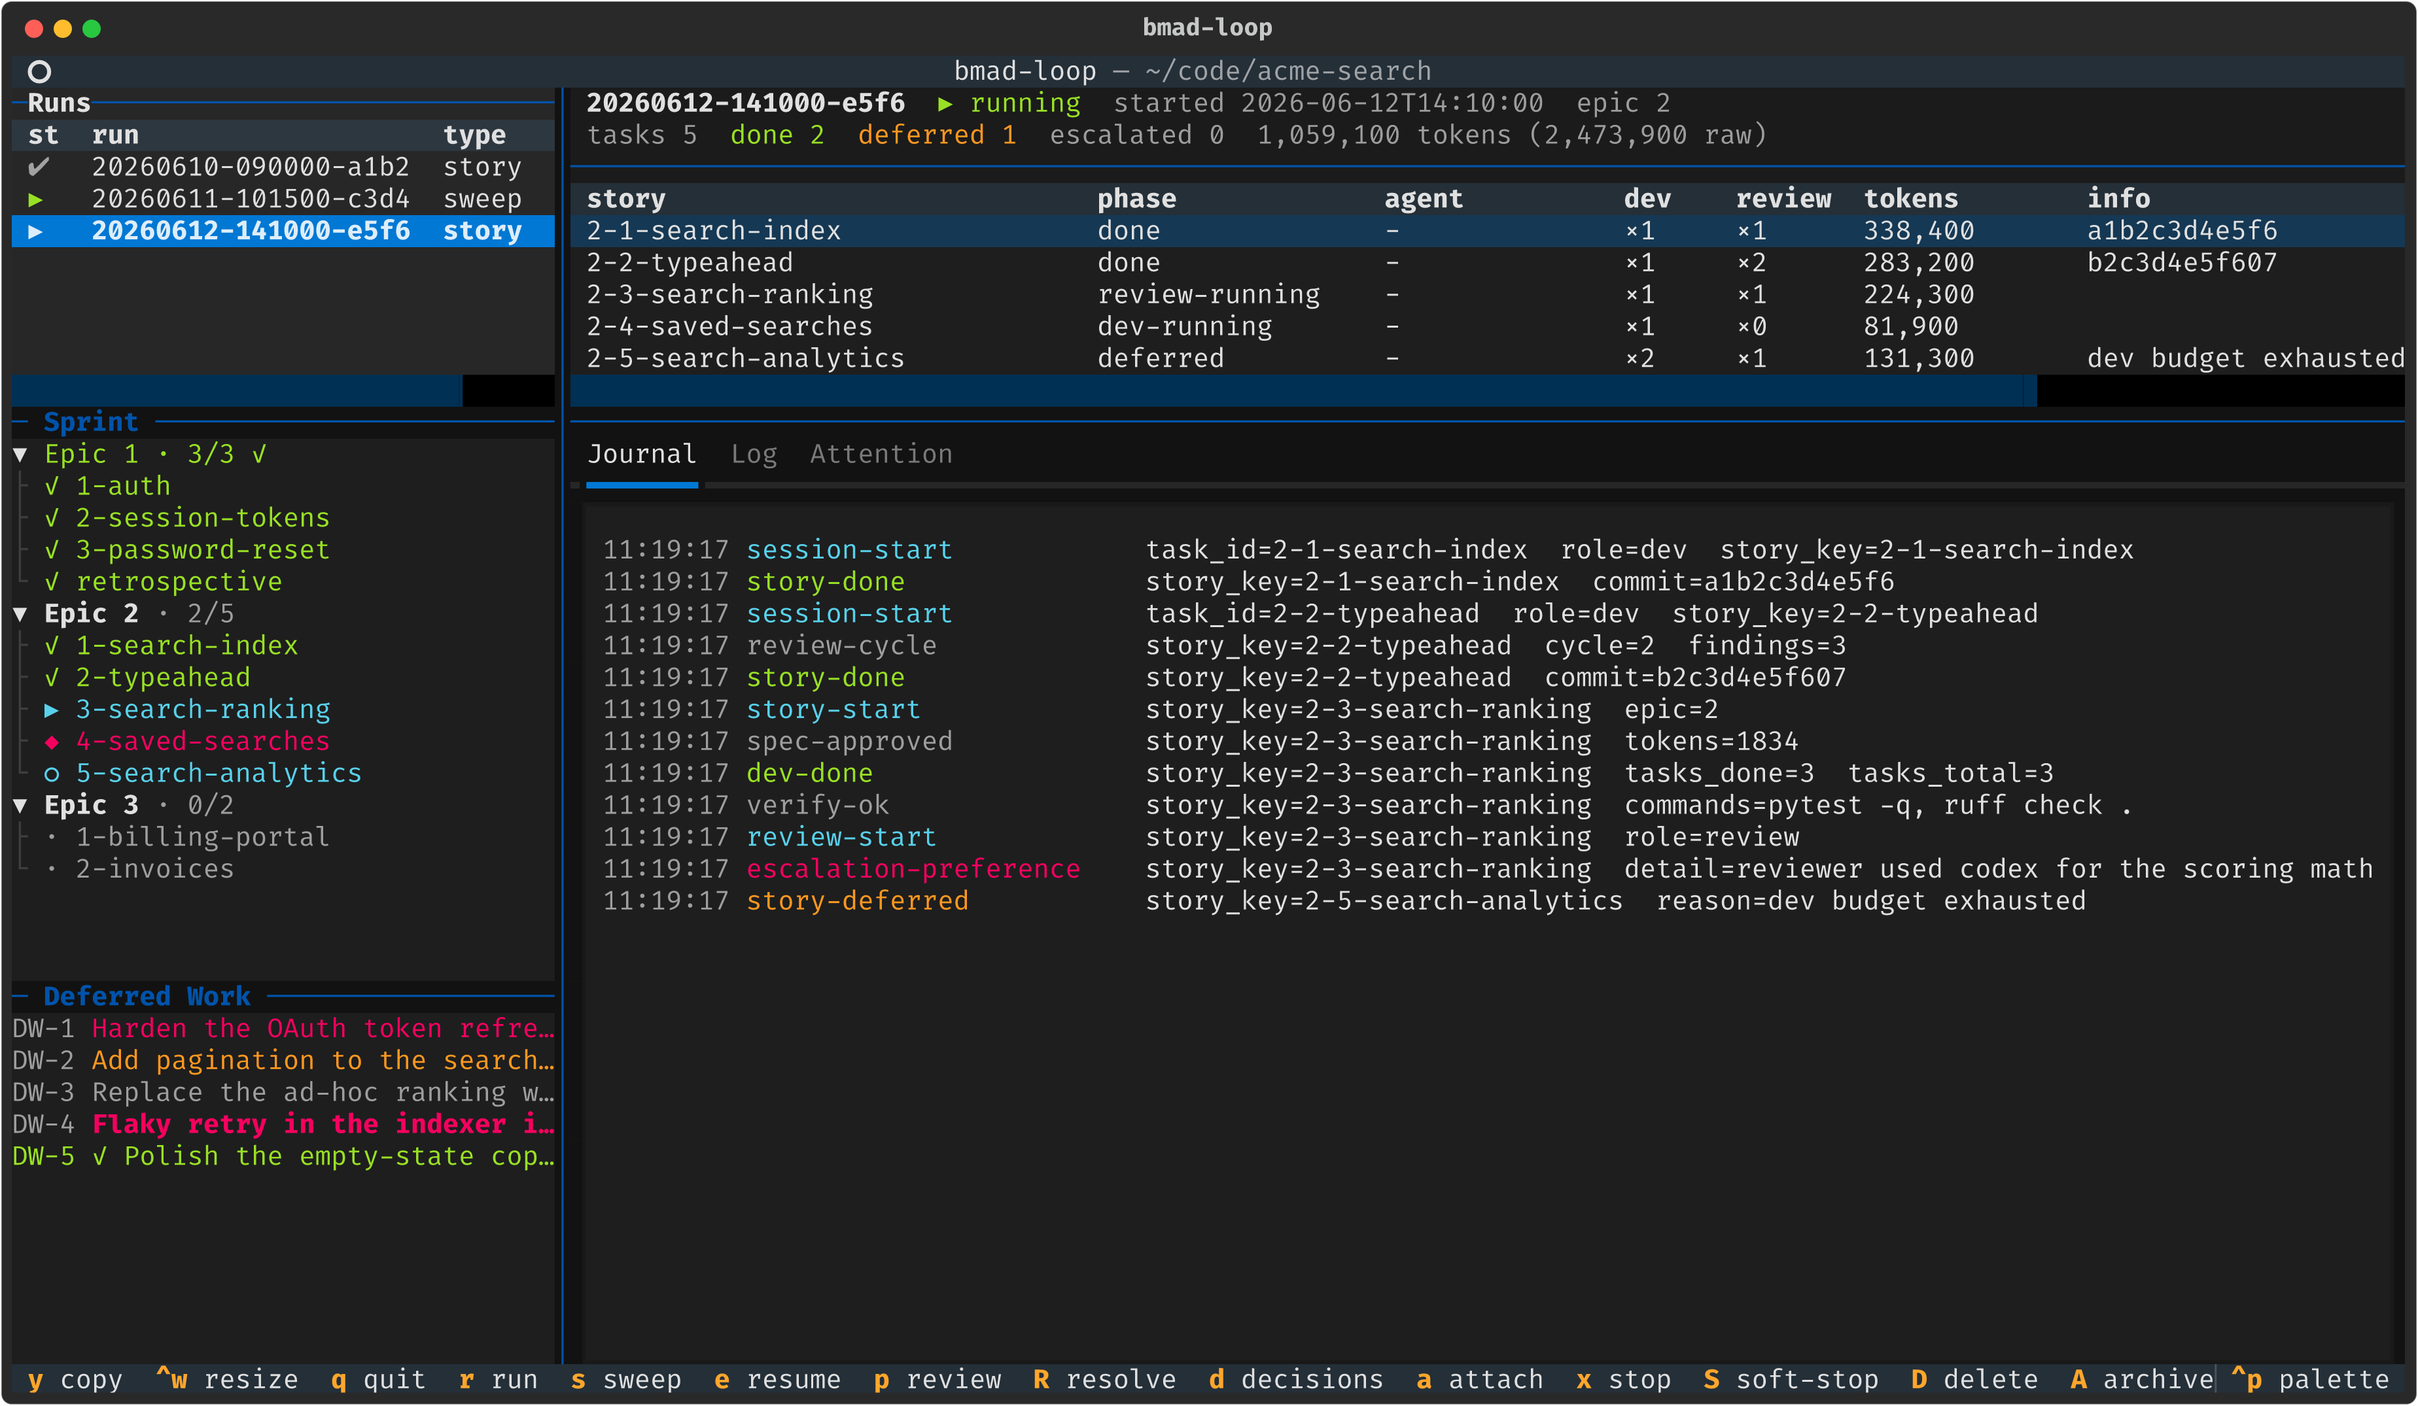Select the 2-4-saved-searches story row
This screenshot has width=2418, height=1406.
click(x=1486, y=327)
